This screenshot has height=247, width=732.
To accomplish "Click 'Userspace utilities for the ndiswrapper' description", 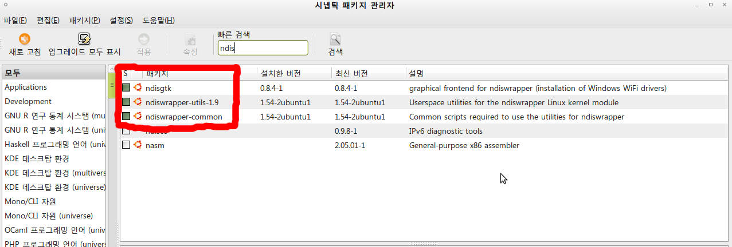I will click(x=514, y=102).
